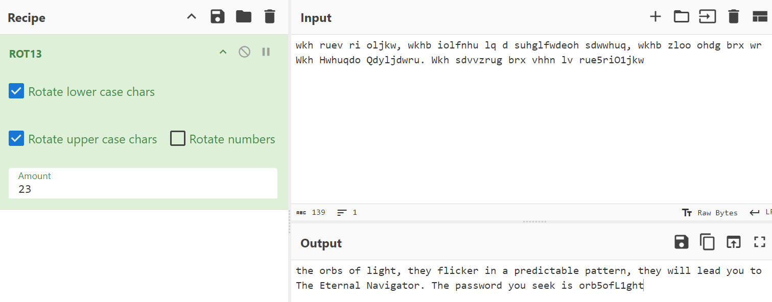
Task: Open folder as input
Action: 682,17
